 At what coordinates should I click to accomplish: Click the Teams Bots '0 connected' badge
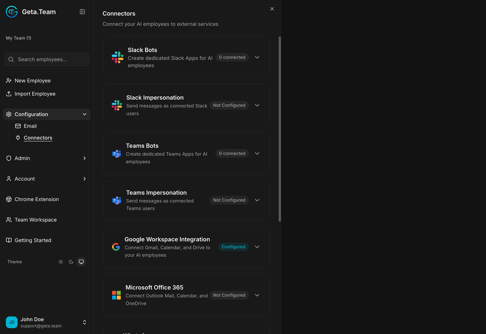[x=232, y=153]
